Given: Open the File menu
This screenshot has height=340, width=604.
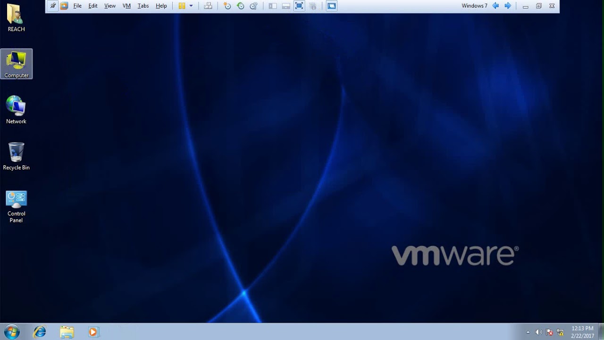Looking at the screenshot, I should [77, 6].
